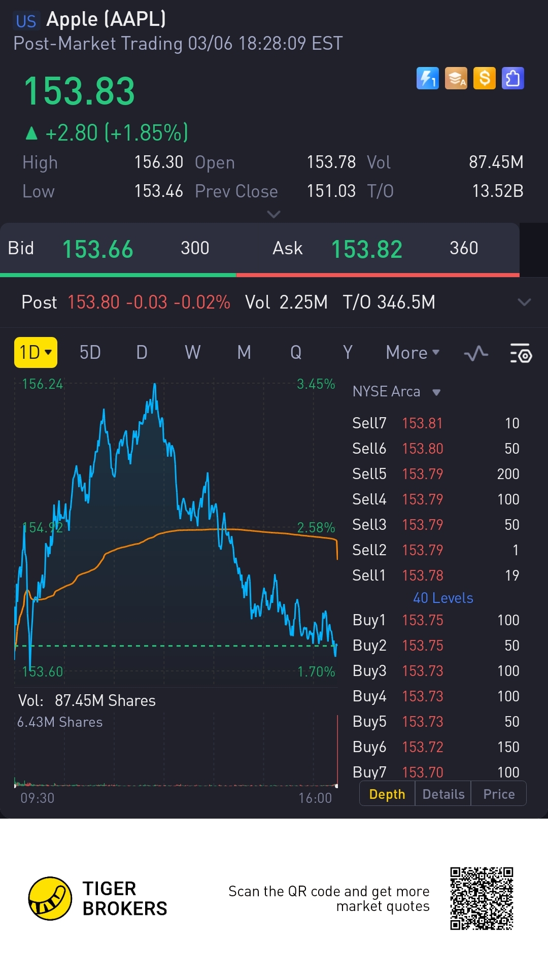Tap the bid-ask ratio bar
The image size is (548, 979).
click(x=260, y=275)
